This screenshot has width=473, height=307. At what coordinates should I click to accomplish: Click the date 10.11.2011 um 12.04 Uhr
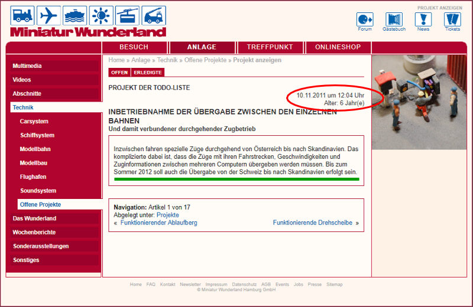(331, 95)
